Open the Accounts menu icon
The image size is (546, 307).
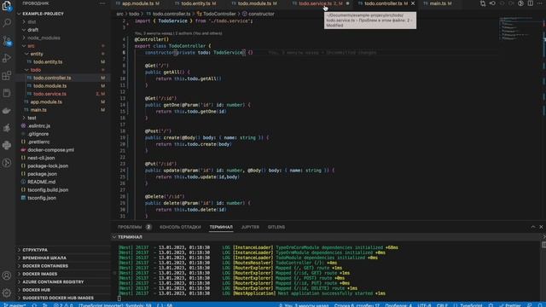7,275
